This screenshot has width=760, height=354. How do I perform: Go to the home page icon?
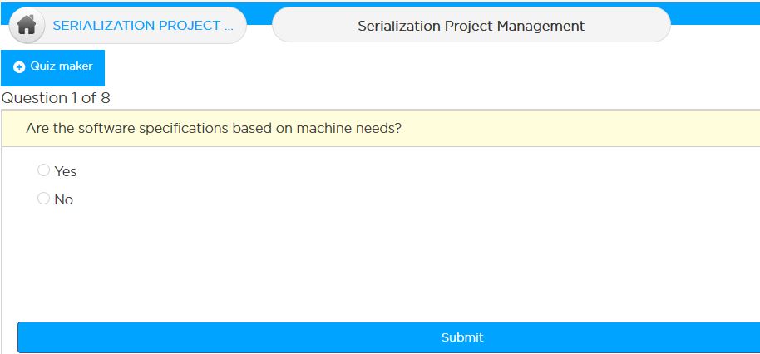coord(27,25)
